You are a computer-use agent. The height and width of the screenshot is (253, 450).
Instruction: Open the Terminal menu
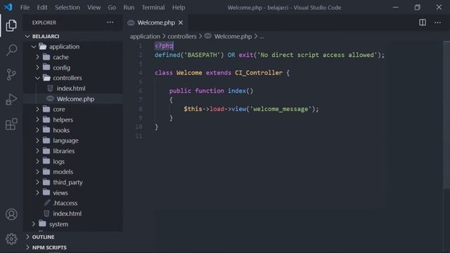(x=153, y=8)
